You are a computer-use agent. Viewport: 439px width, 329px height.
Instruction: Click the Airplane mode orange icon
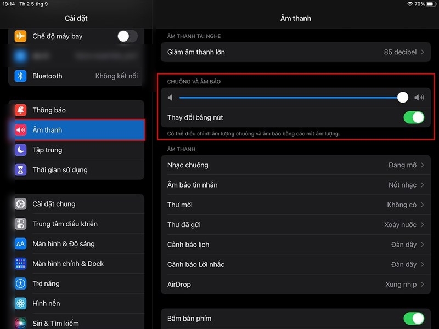20,36
